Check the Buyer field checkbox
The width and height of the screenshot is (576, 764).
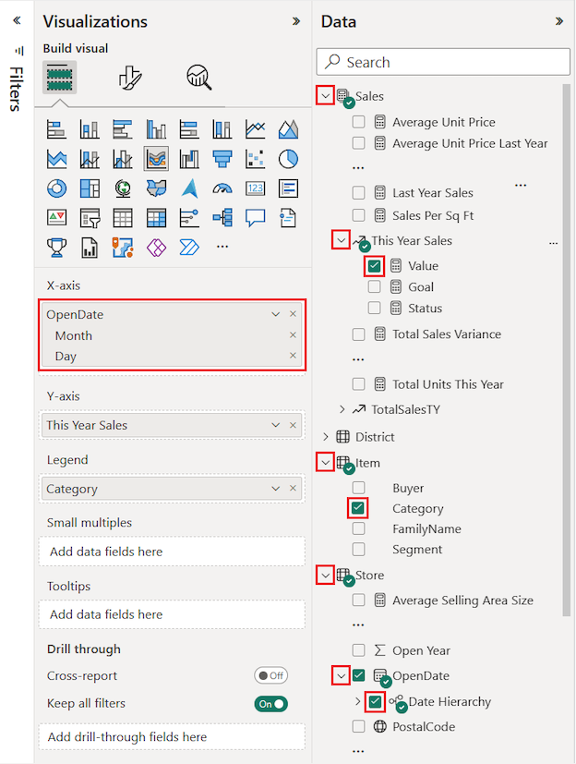[x=358, y=488]
